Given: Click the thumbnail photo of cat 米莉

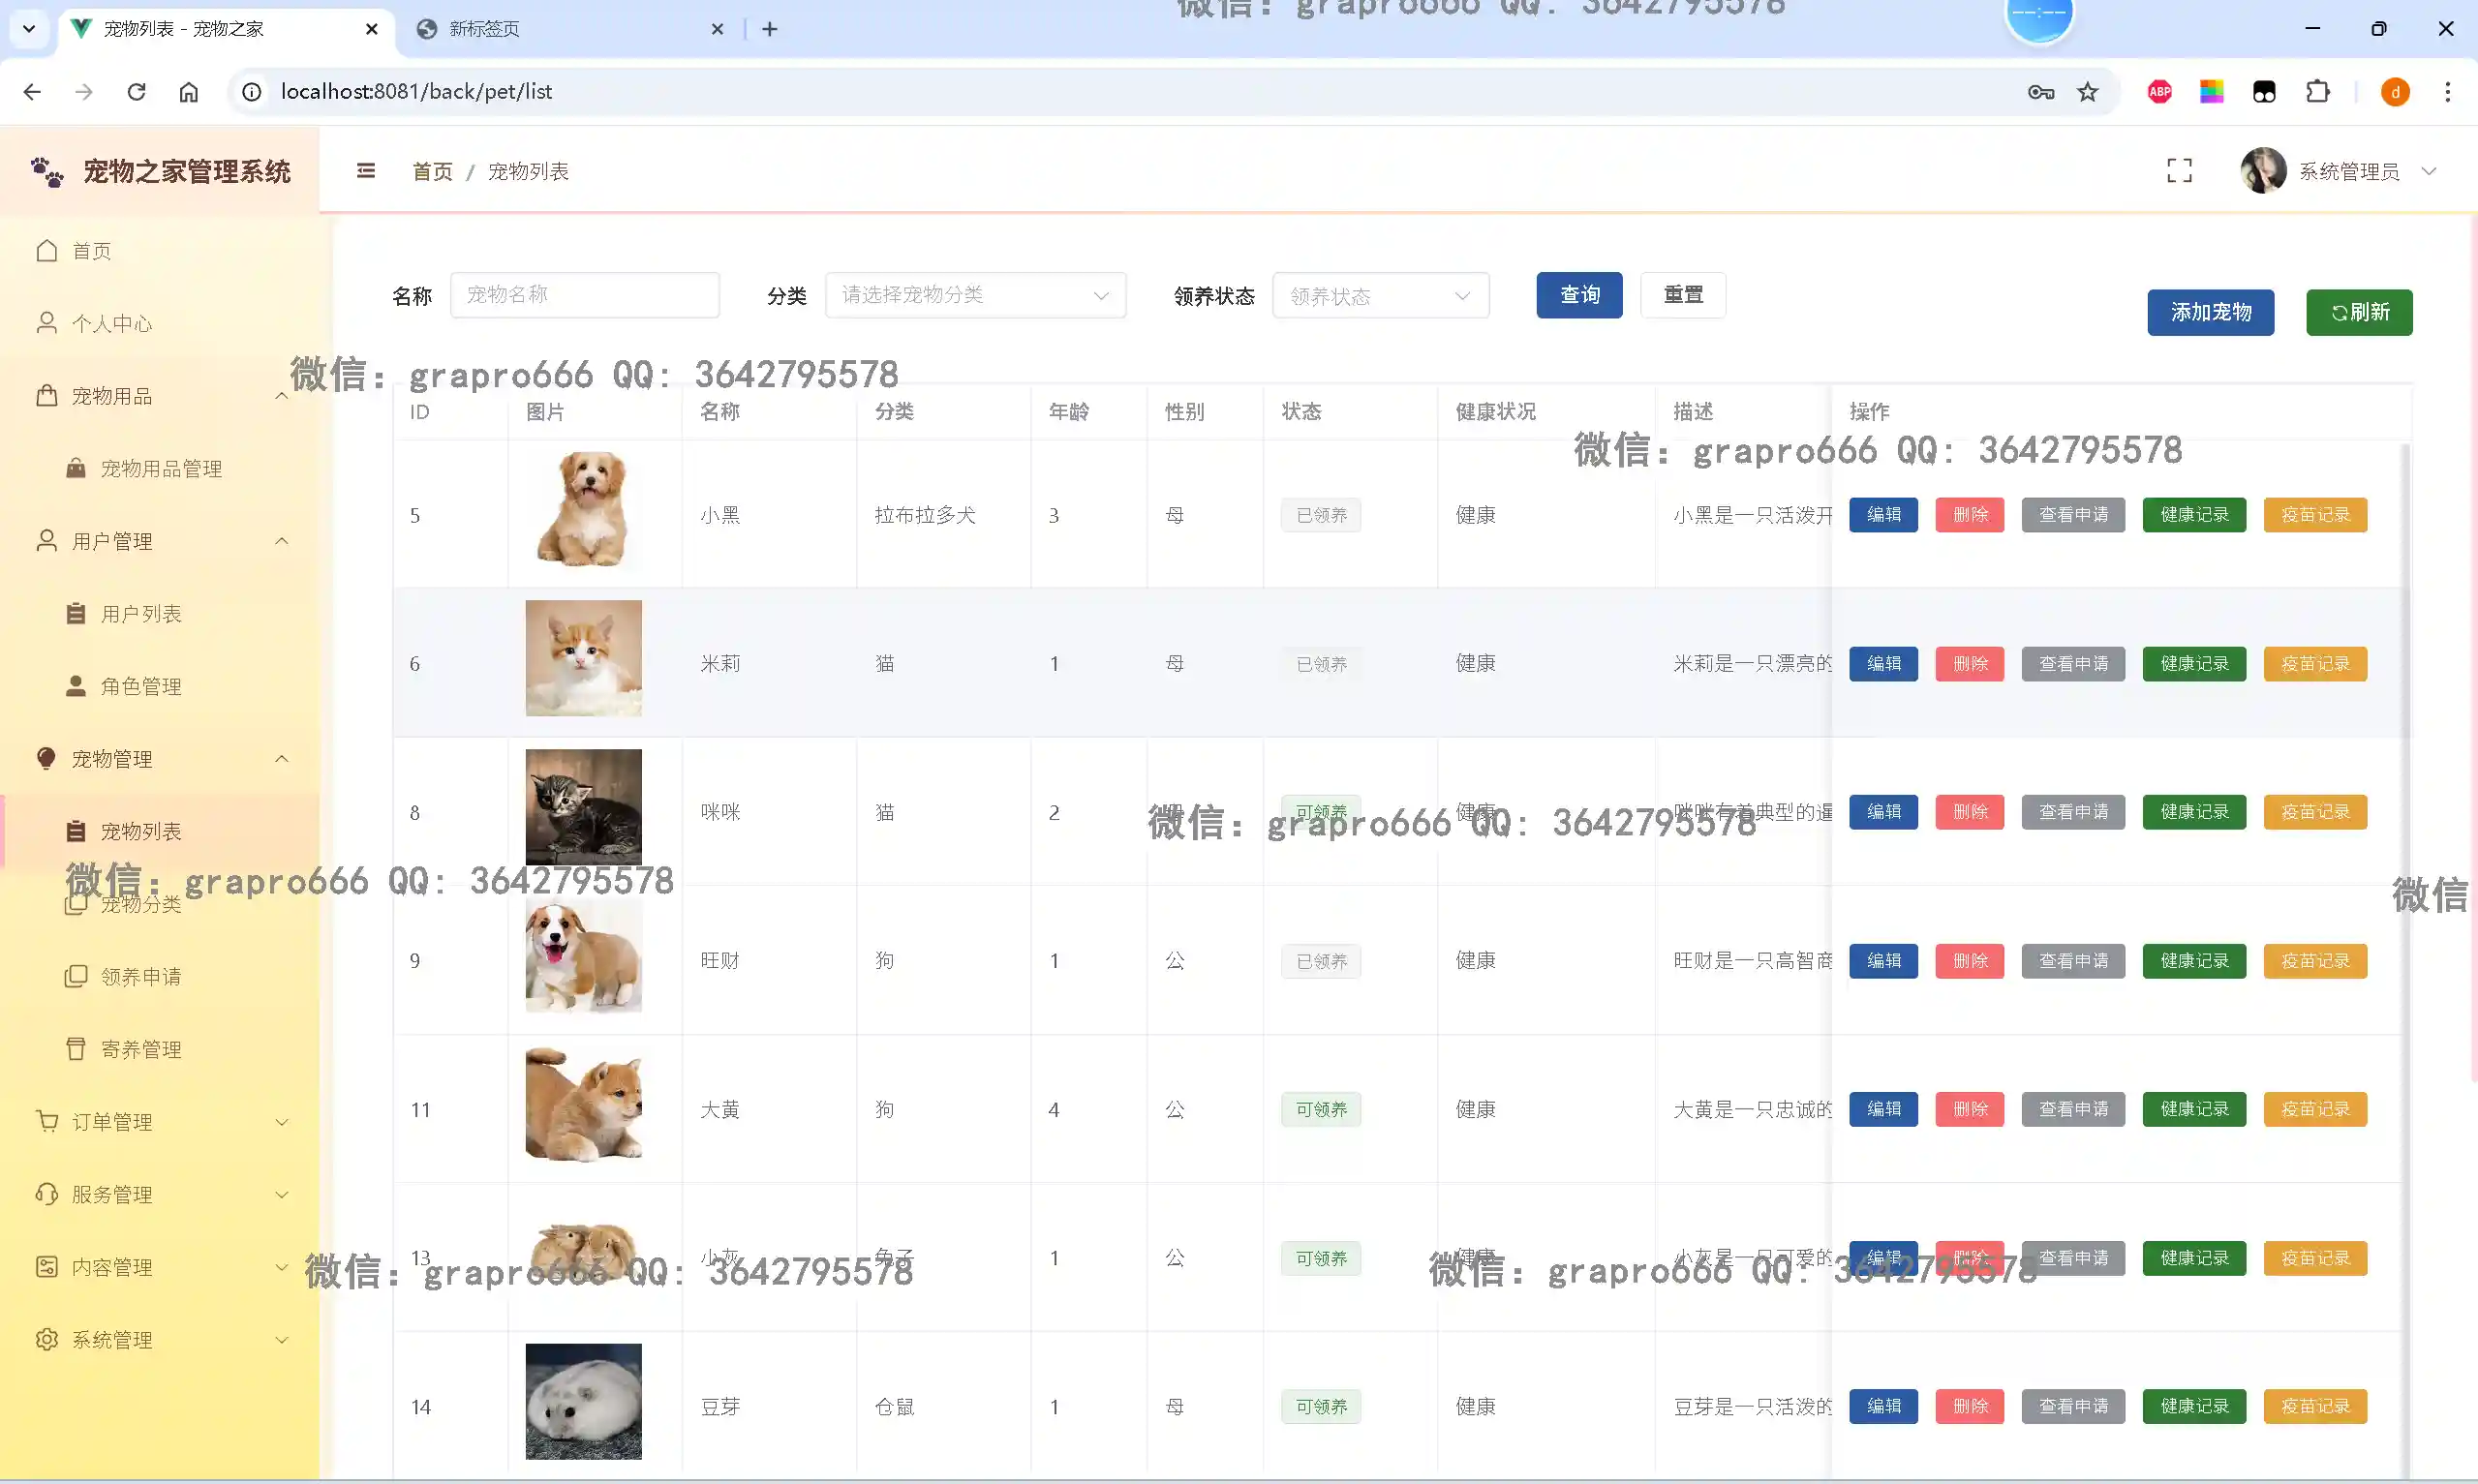Looking at the screenshot, I should click(x=584, y=658).
